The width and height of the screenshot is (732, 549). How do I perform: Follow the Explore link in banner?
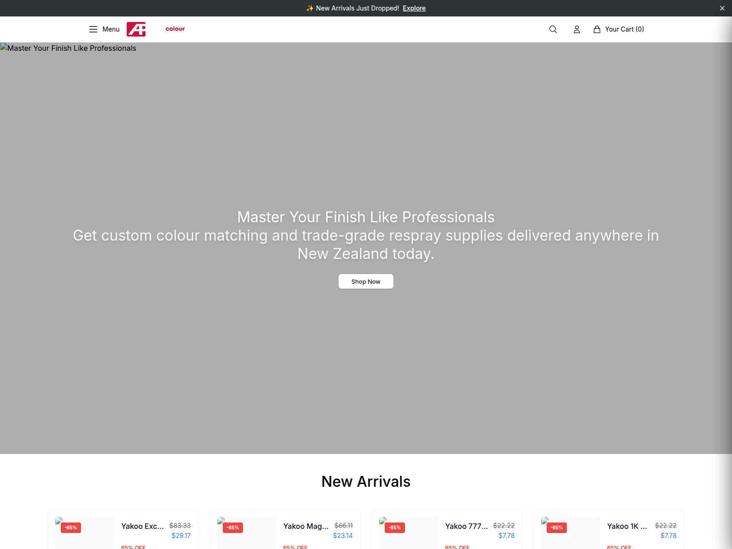pyautogui.click(x=414, y=8)
